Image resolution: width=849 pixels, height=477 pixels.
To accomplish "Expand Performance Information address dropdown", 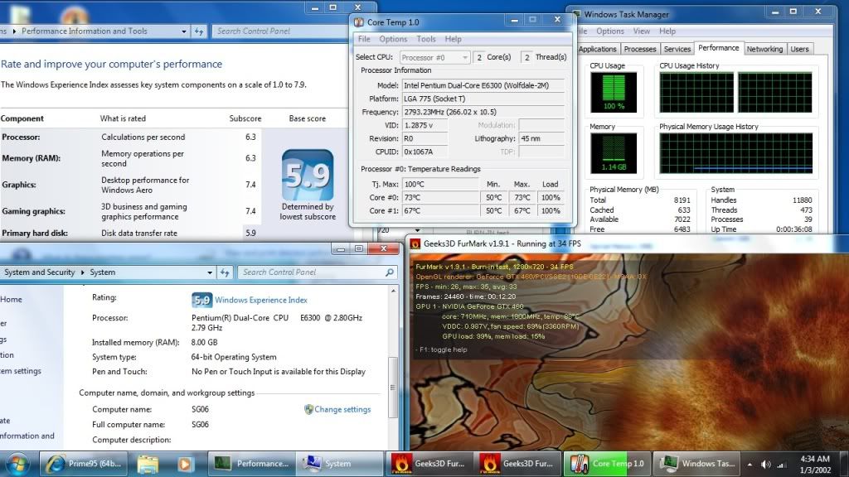I will (x=184, y=31).
